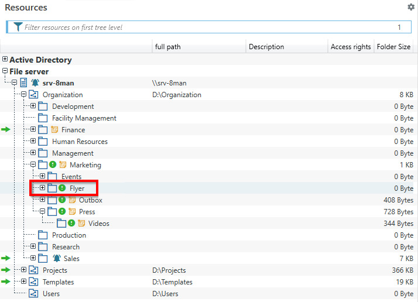Sort by the Folder Size column header
The height and width of the screenshot is (302, 418).
(393, 47)
